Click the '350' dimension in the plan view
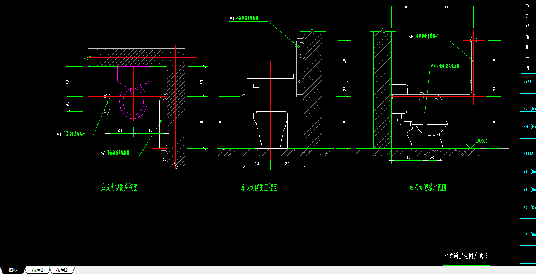 120,130
